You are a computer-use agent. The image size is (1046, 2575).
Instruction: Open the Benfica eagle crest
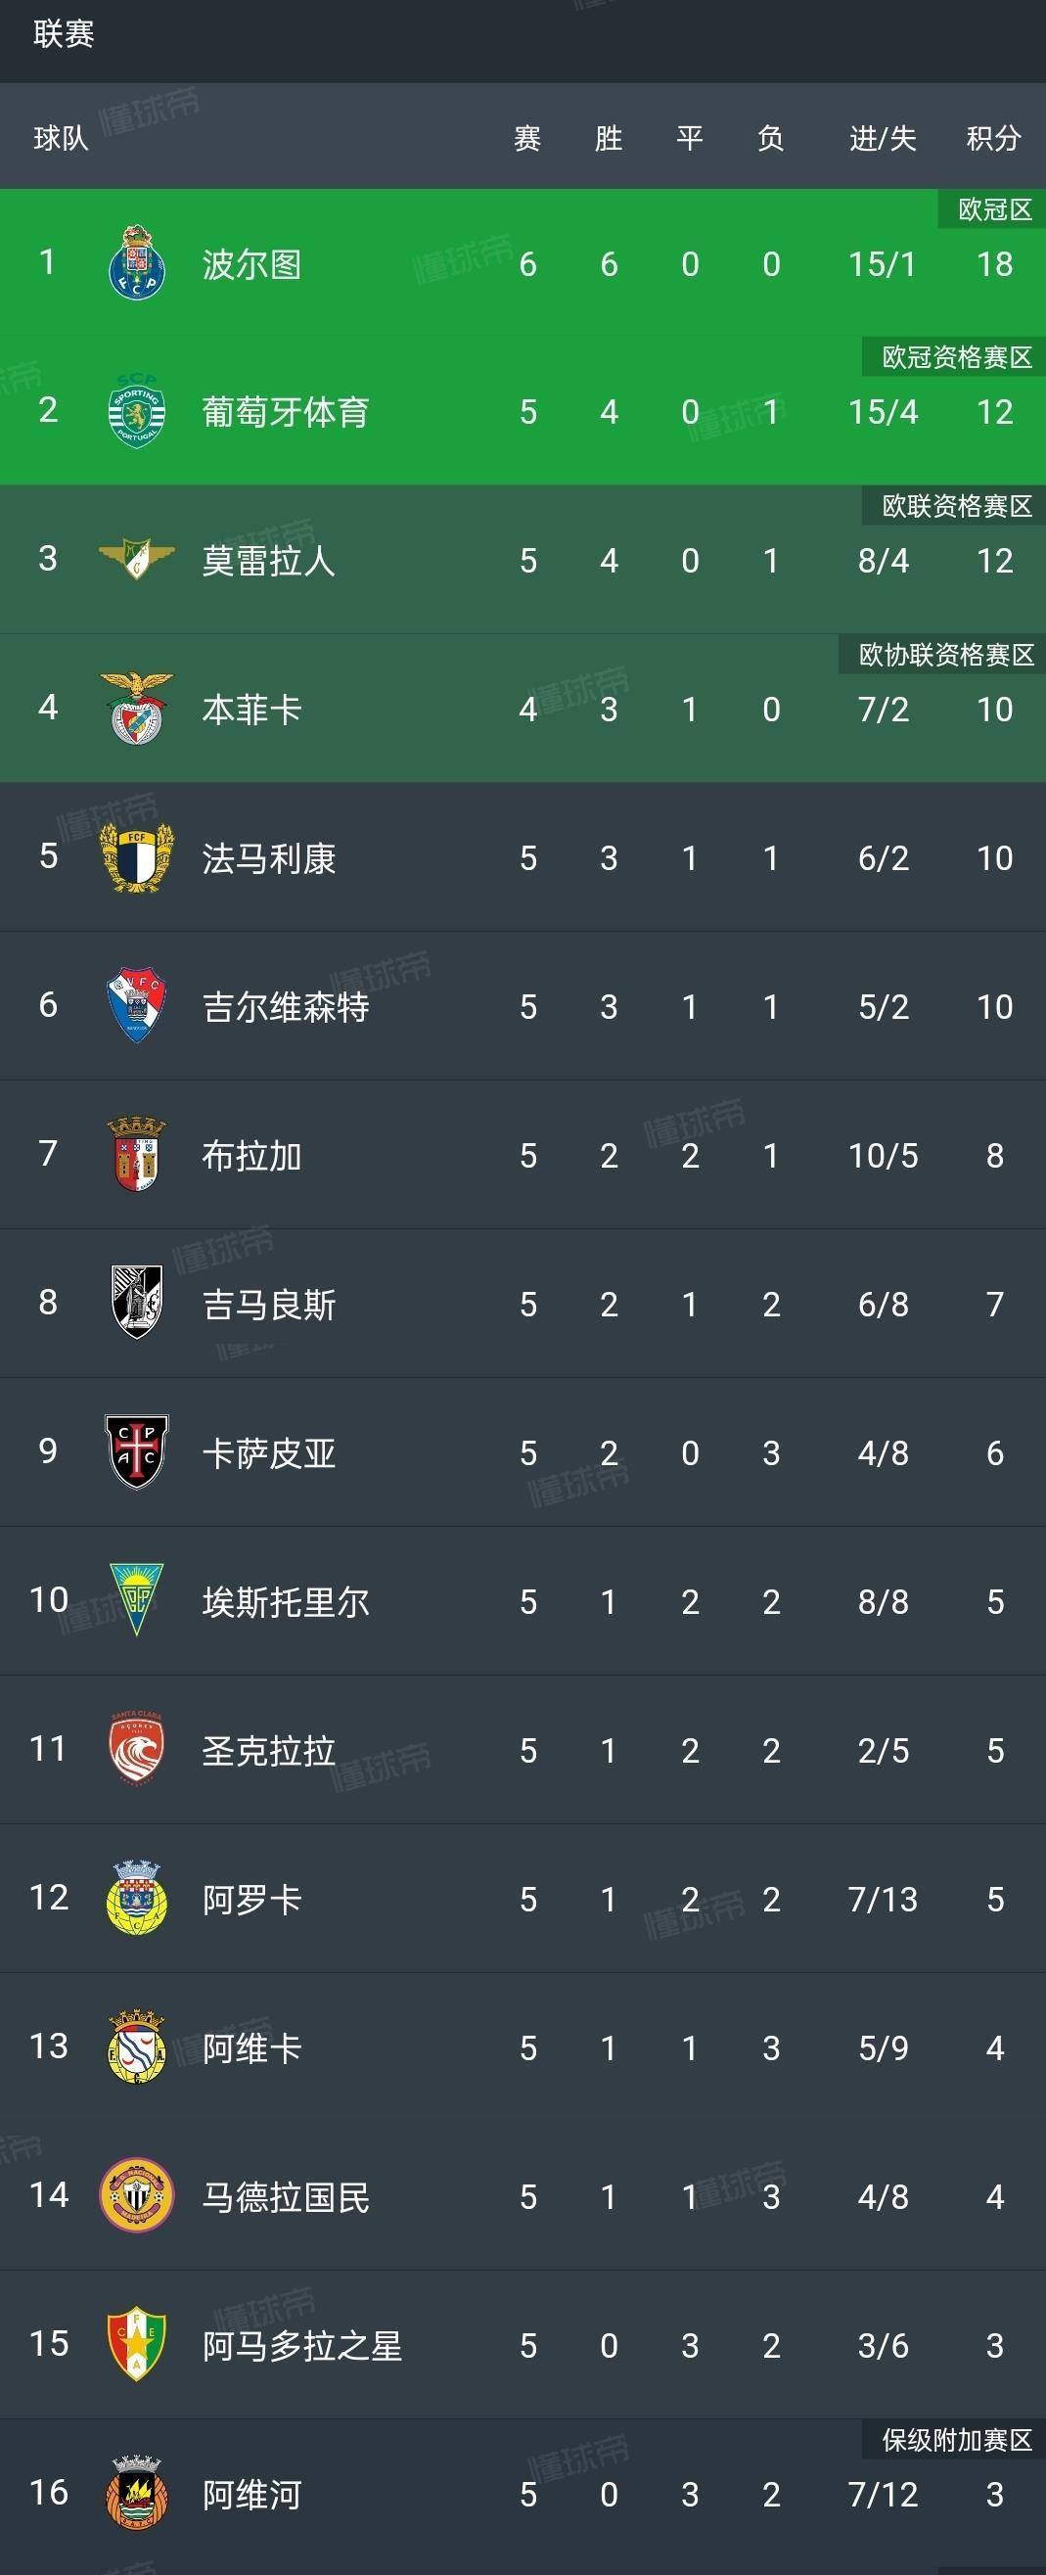click(137, 708)
